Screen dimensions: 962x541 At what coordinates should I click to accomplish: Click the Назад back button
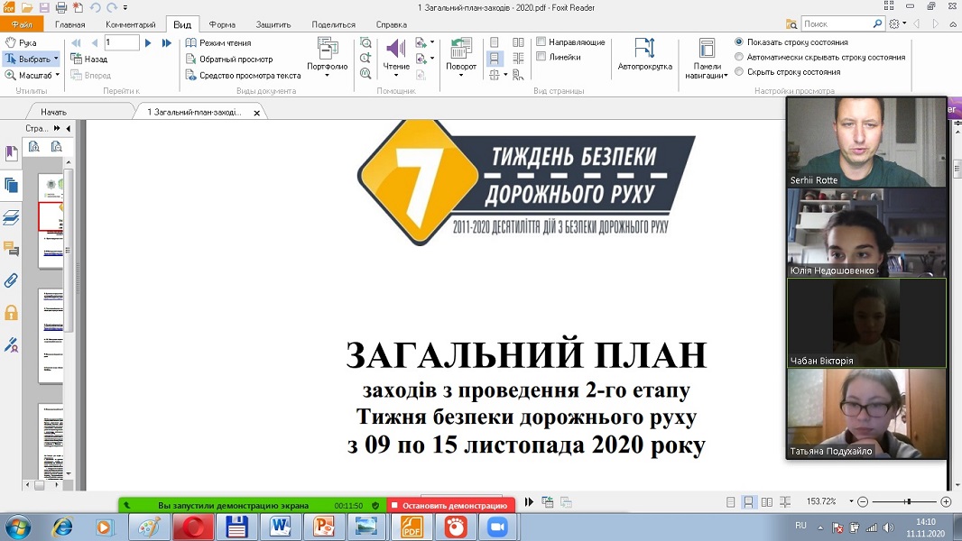[89, 59]
